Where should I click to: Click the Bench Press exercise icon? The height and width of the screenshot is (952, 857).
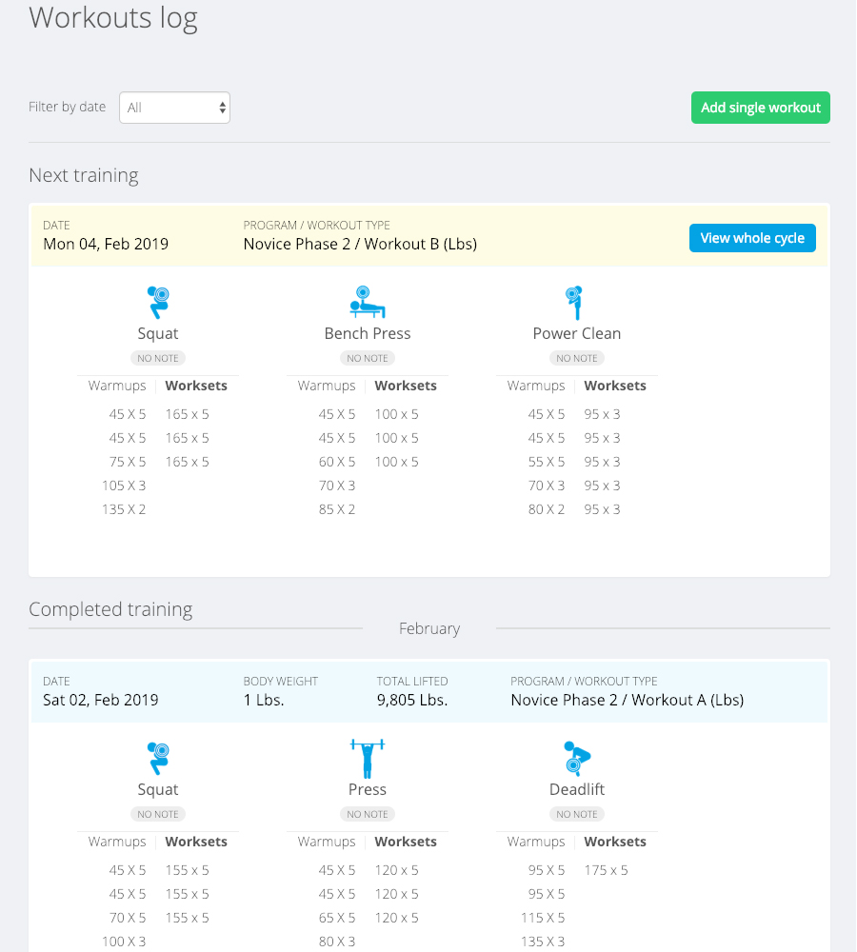(x=368, y=303)
